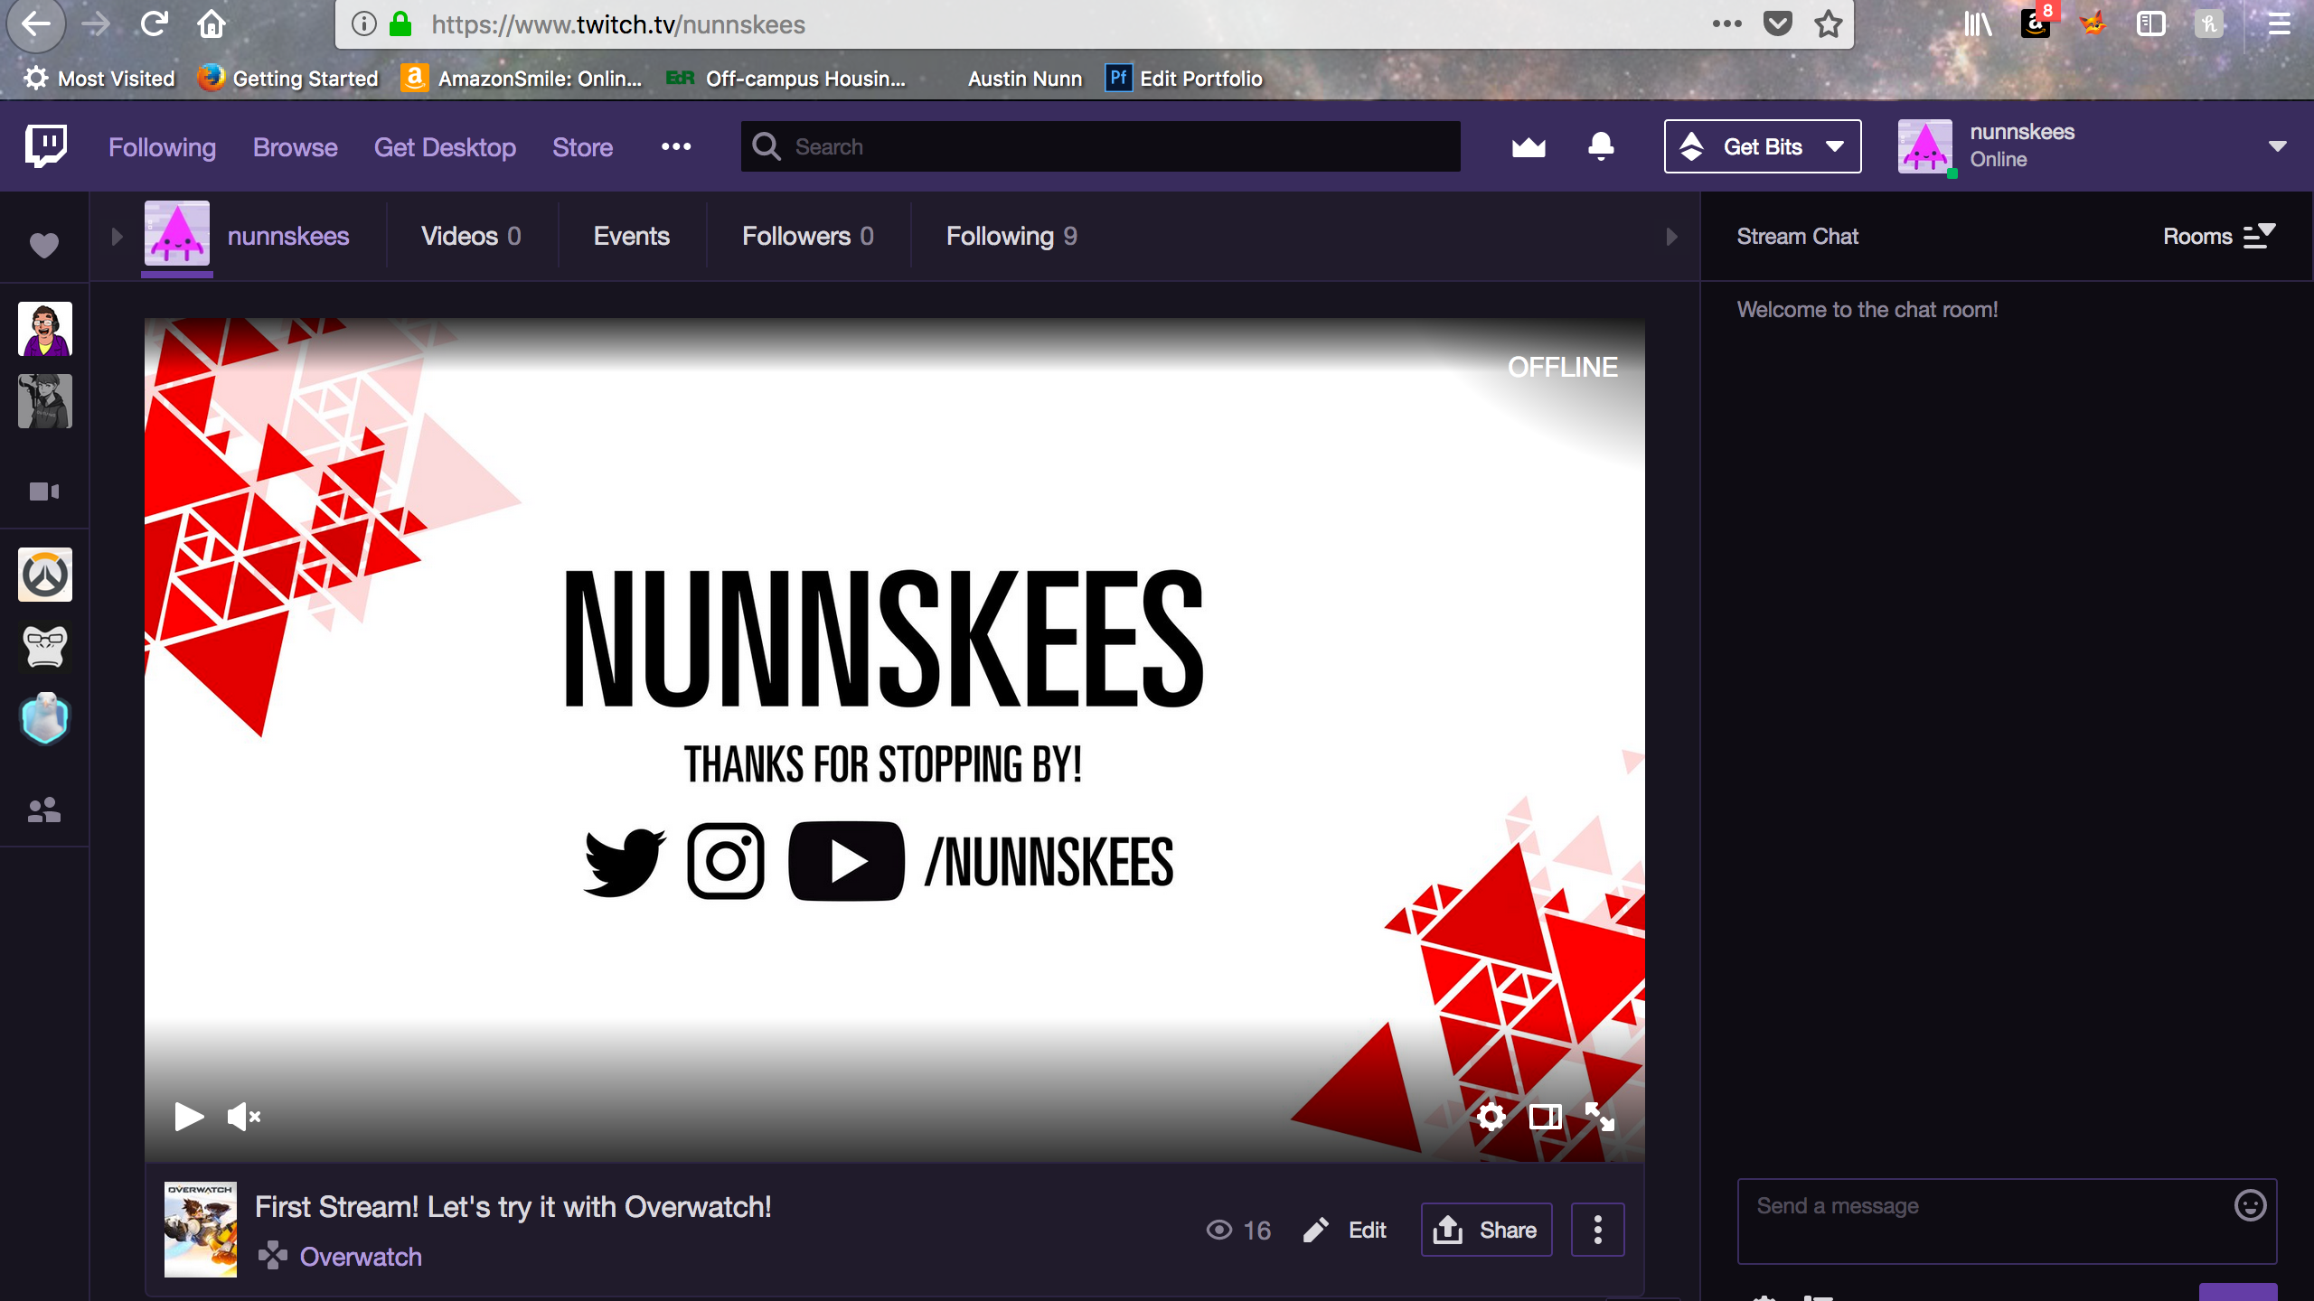Select the nunnskees channel tab
Screen dimensions: 2314x1301
(x=246, y=237)
